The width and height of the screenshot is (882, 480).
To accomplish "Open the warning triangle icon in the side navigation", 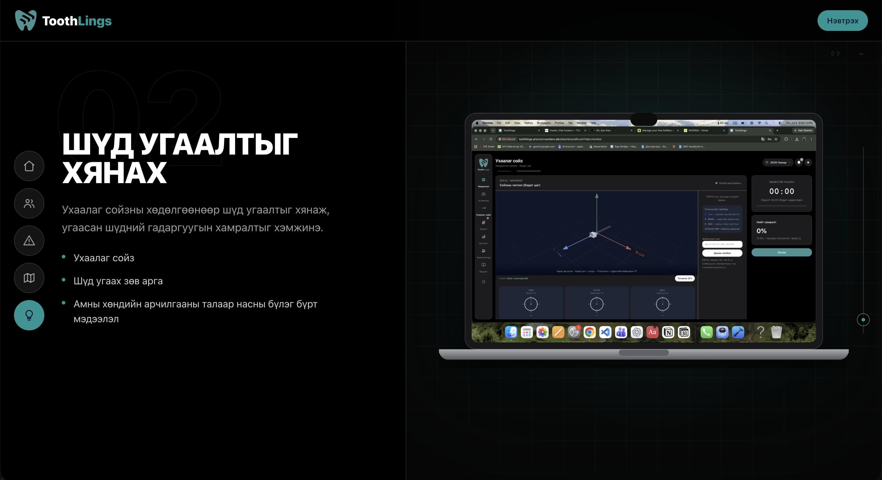I will coord(29,241).
